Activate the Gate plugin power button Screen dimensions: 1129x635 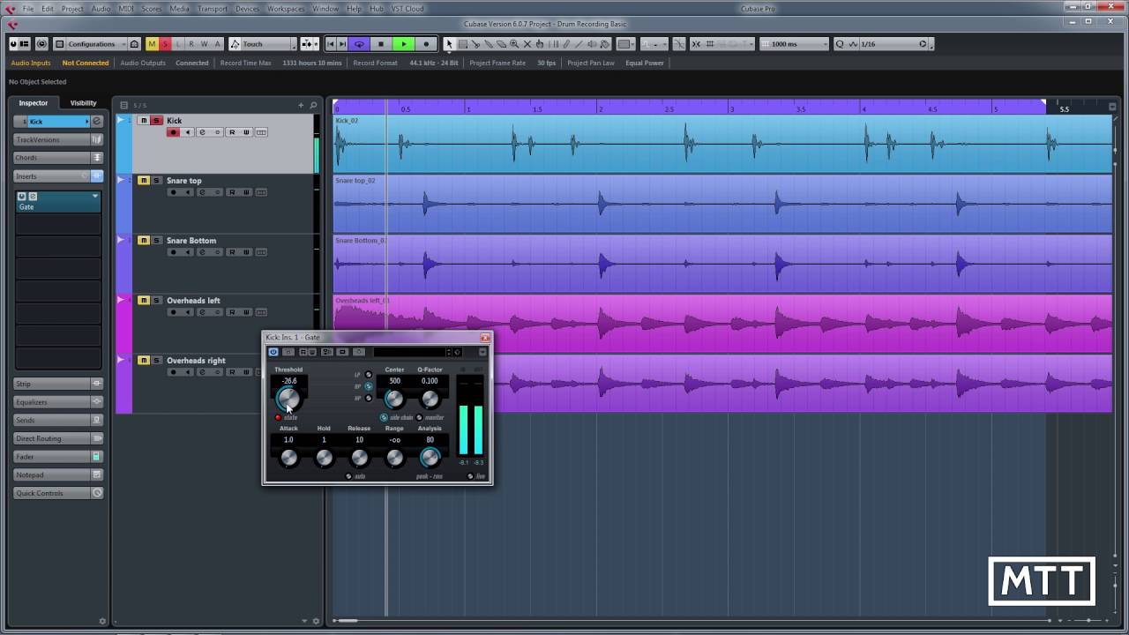[x=273, y=351]
